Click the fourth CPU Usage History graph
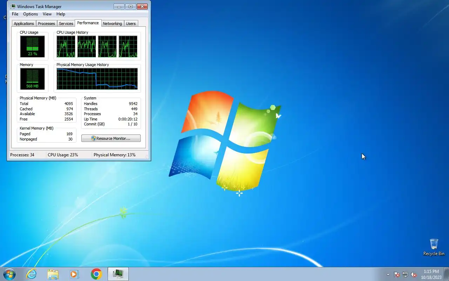The image size is (449, 281). pos(128,46)
